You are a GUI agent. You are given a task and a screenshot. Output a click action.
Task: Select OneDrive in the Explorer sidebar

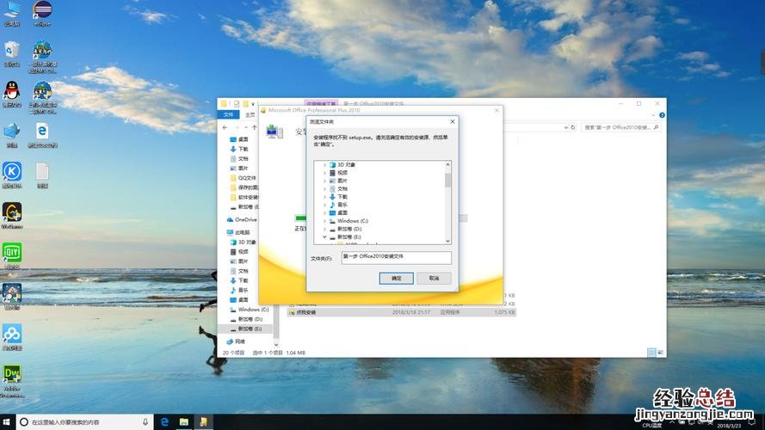pos(245,219)
